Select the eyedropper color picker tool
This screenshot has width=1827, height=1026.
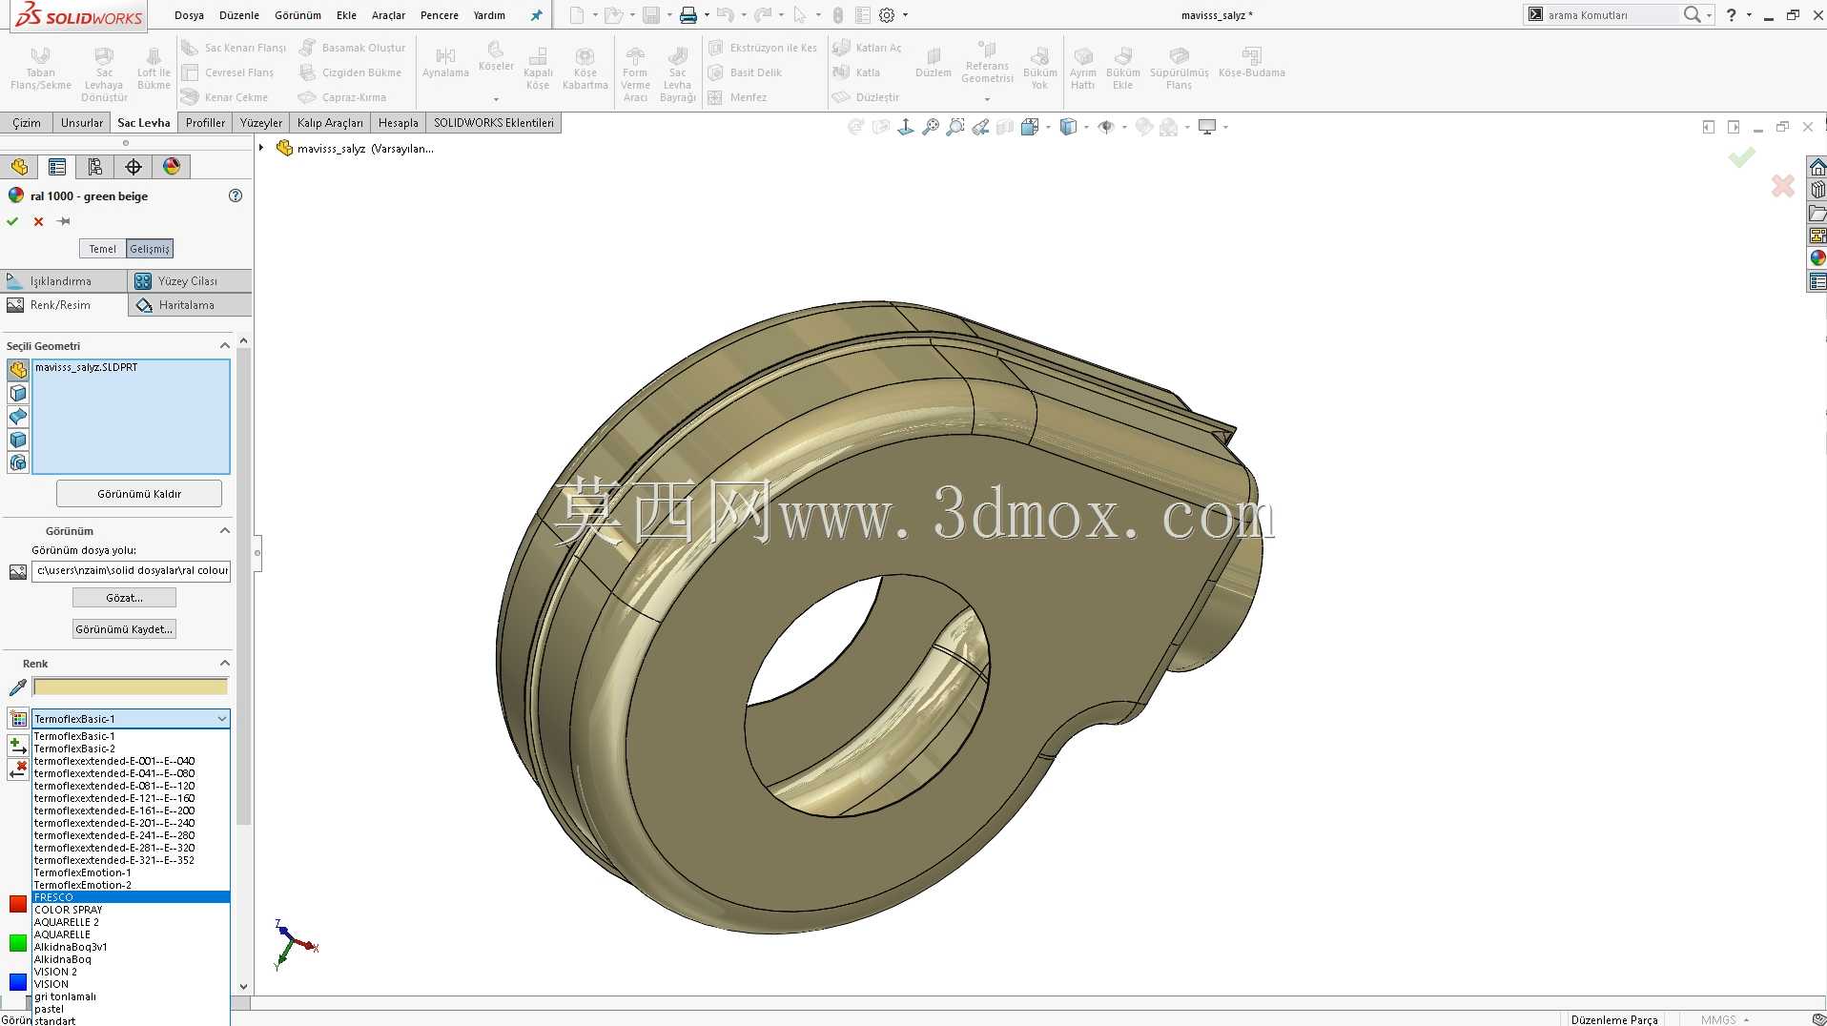point(17,687)
